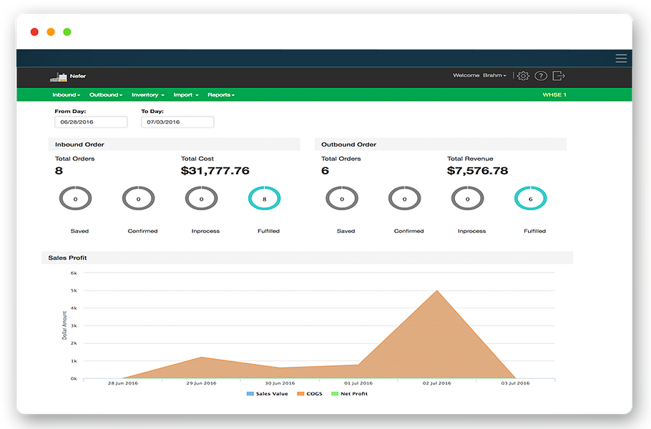Toggle COGS series in chart legend
651x429 pixels.
pos(311,394)
